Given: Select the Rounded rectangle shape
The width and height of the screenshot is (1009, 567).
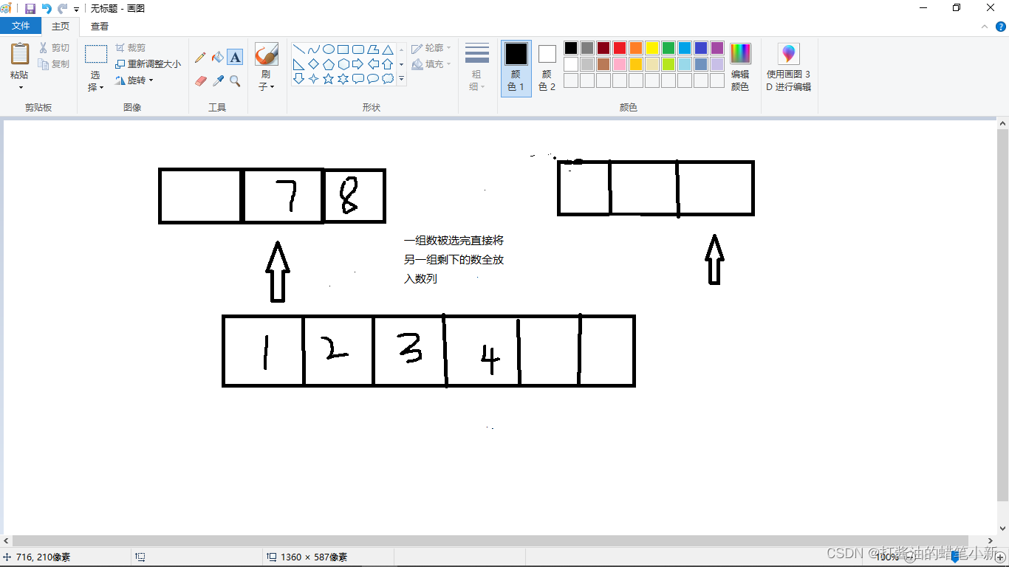Looking at the screenshot, I should coord(358,49).
